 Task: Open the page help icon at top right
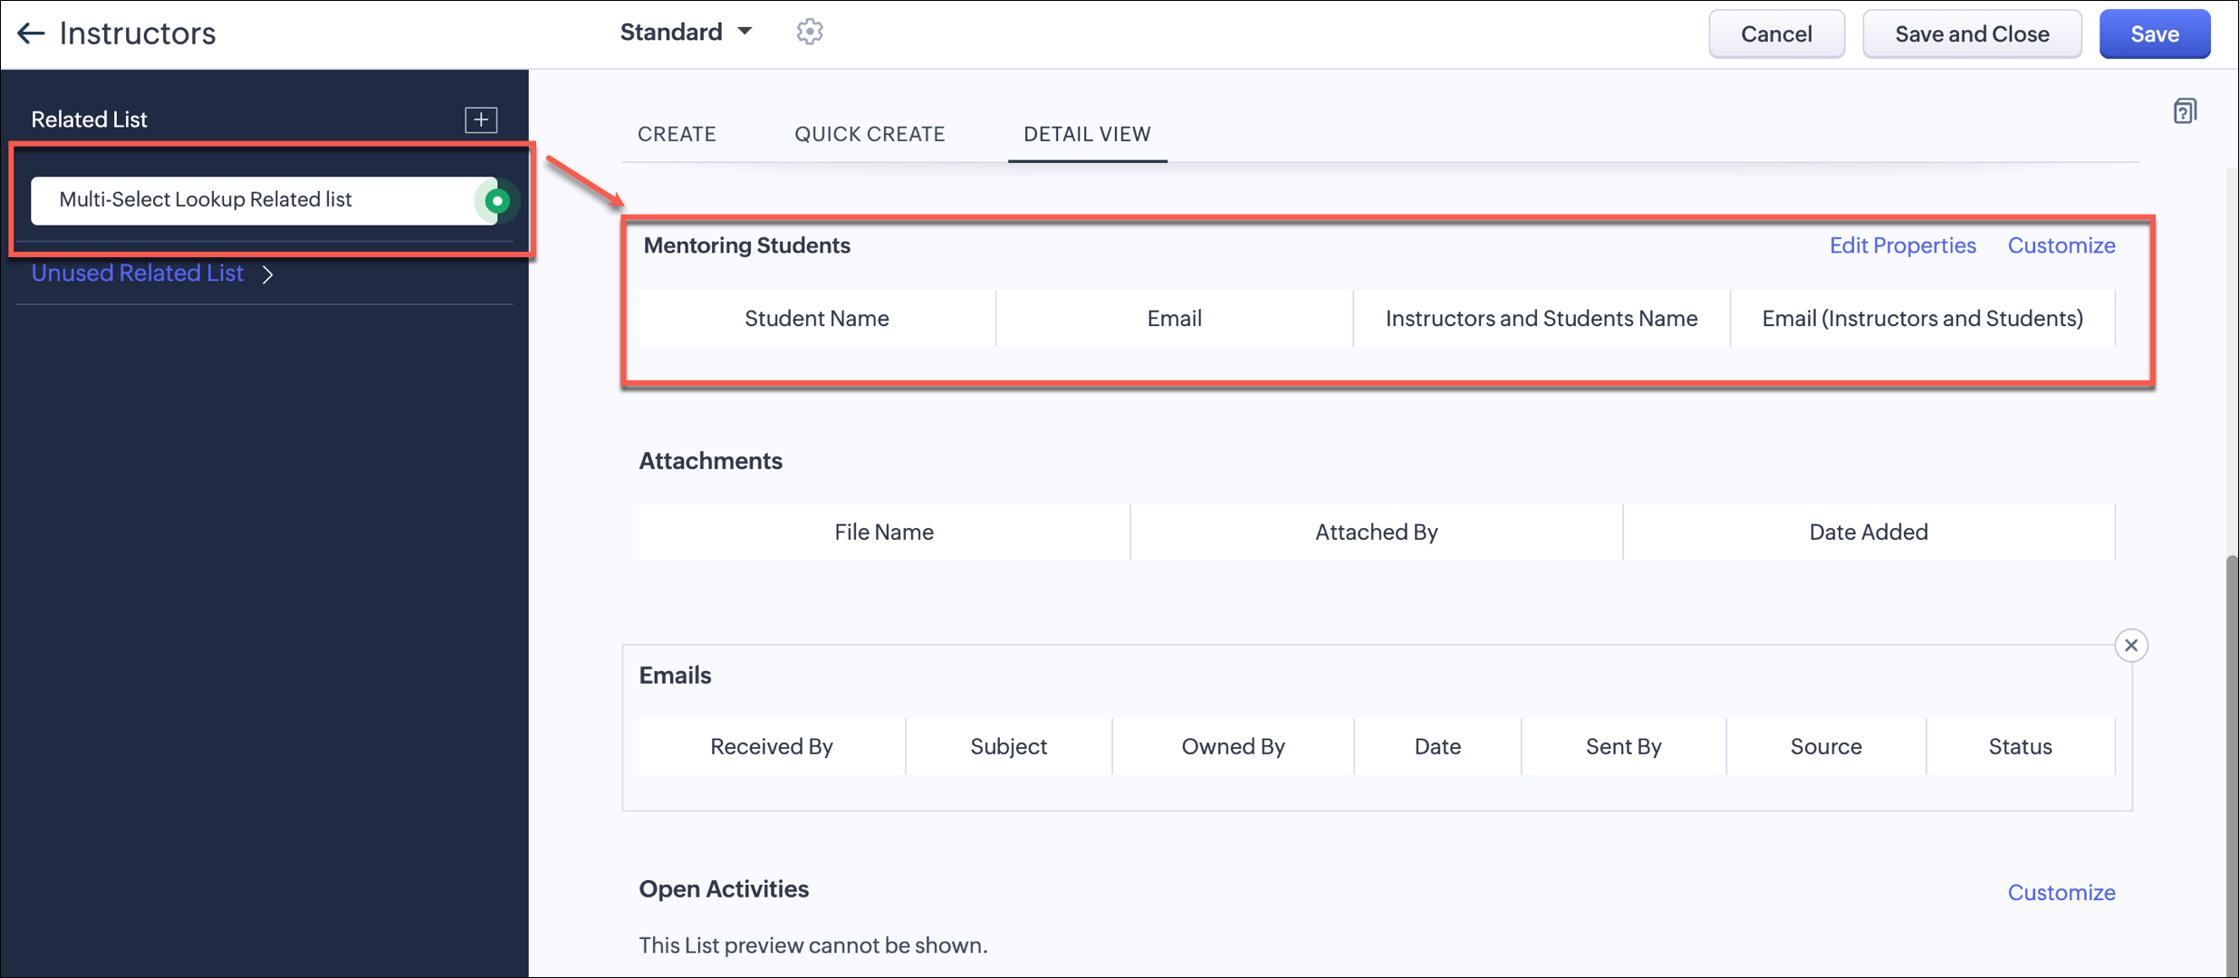pos(2185,111)
